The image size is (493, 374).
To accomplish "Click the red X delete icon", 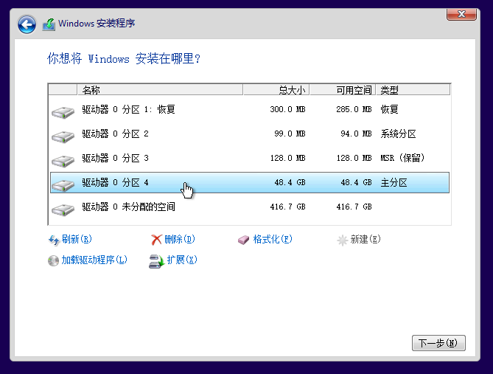I will click(x=156, y=240).
